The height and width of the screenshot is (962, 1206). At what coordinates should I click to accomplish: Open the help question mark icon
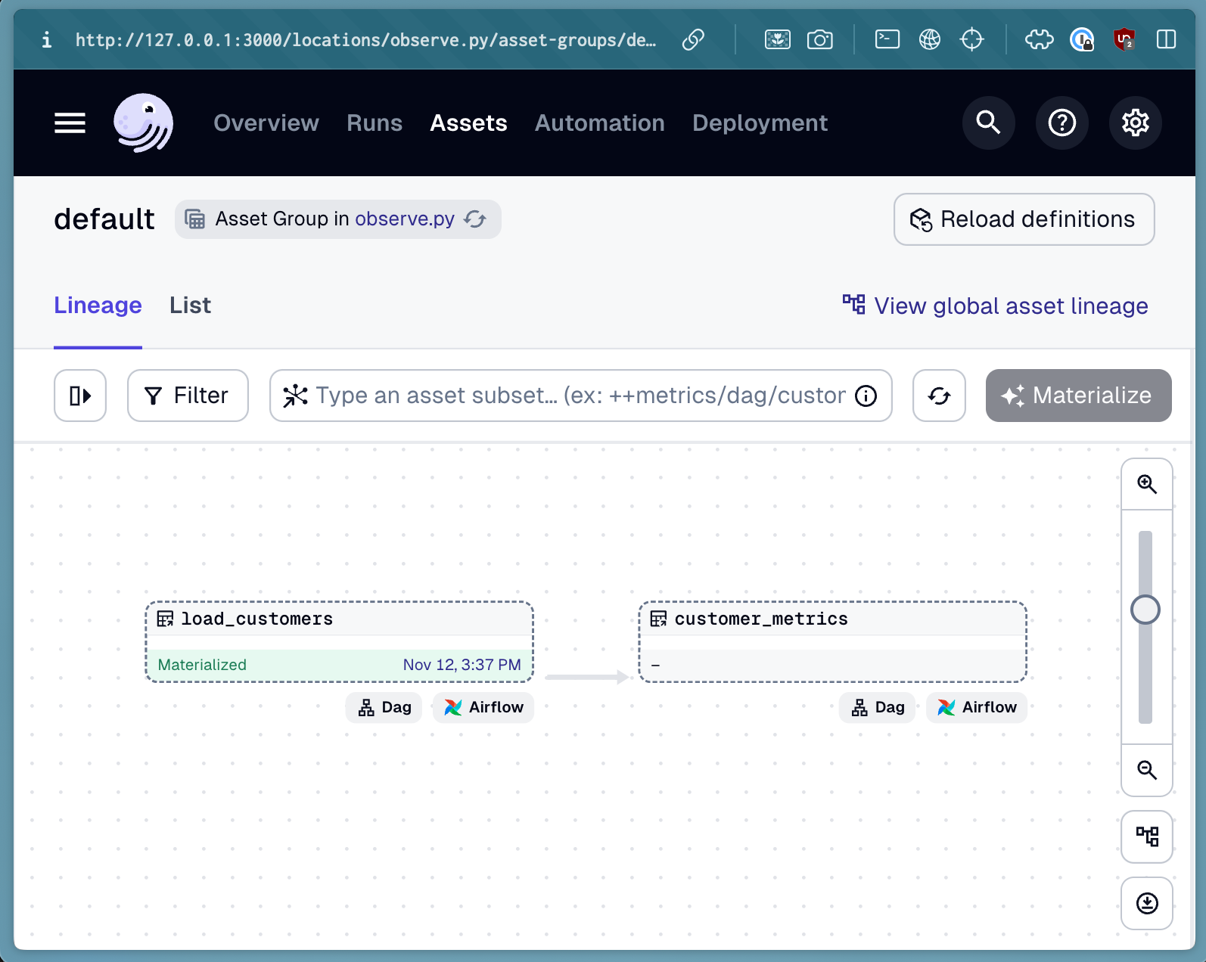pos(1061,123)
